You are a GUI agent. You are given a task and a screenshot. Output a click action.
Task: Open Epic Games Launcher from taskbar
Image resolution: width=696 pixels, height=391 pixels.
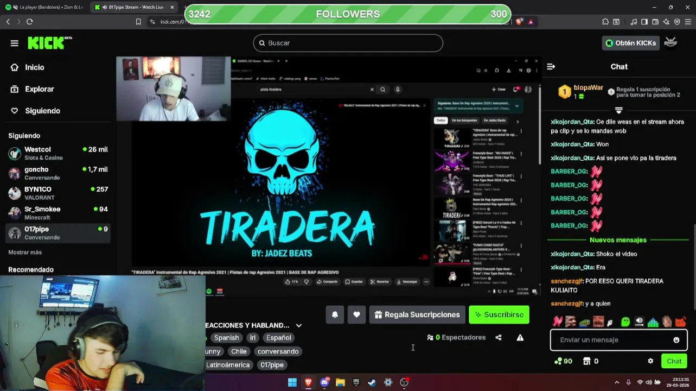(x=356, y=382)
